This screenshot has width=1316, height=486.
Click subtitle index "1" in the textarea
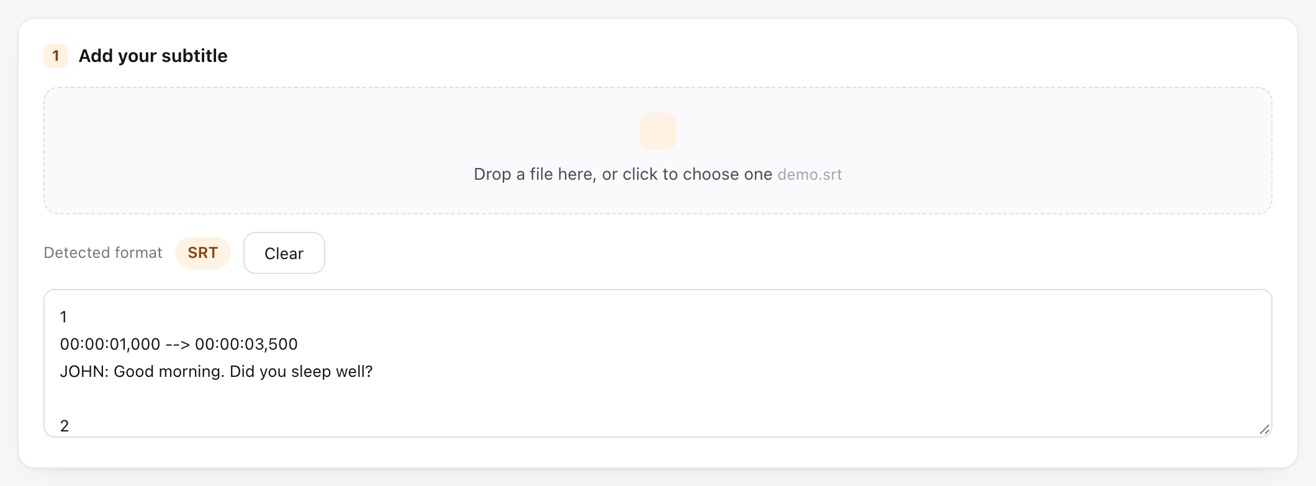pyautogui.click(x=63, y=317)
